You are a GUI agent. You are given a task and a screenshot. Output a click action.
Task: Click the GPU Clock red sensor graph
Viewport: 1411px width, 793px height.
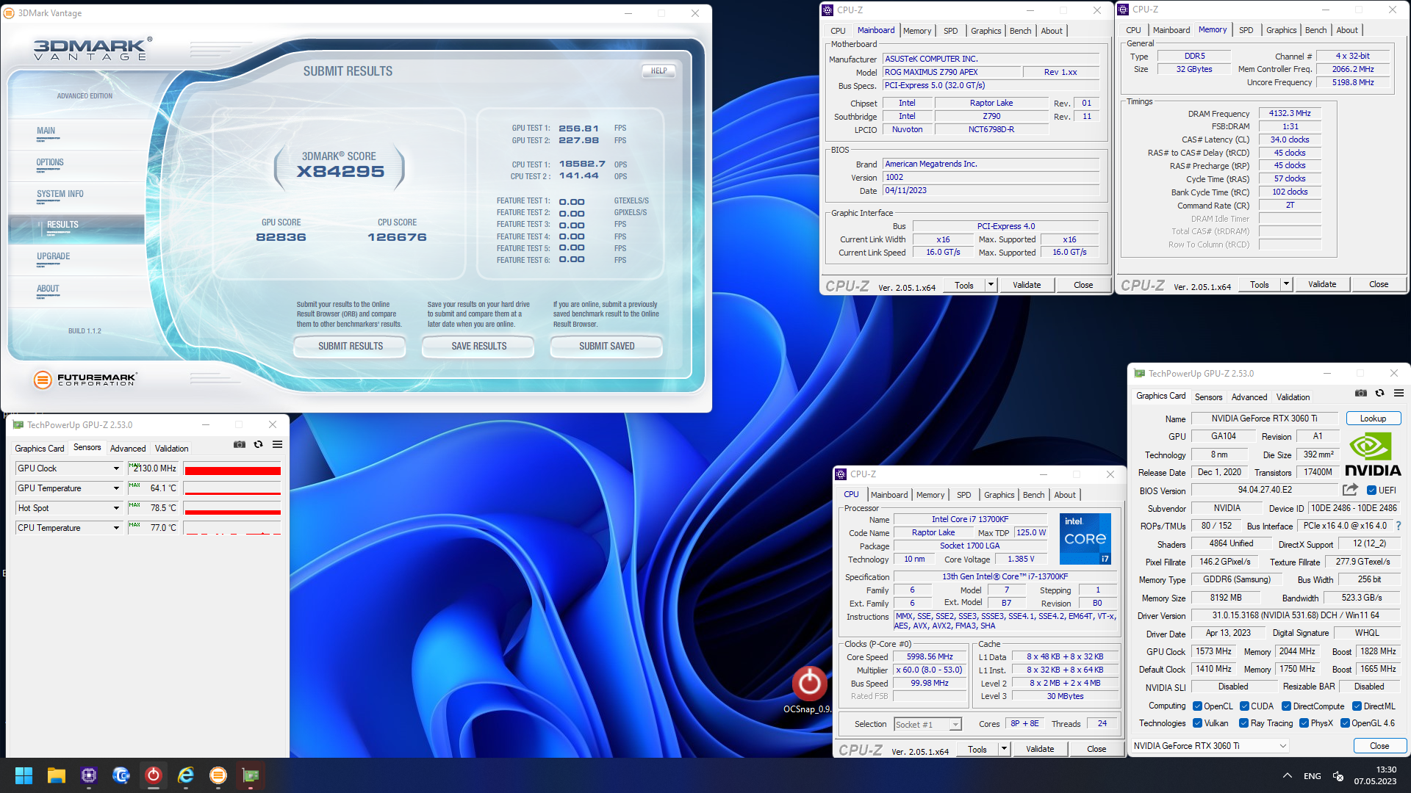232,468
